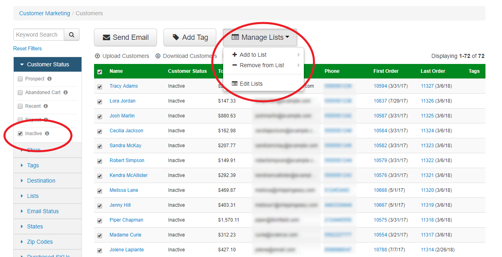The height and width of the screenshot is (257, 502).
Task: Click the Prospect info icon
Action: [x=50, y=79]
